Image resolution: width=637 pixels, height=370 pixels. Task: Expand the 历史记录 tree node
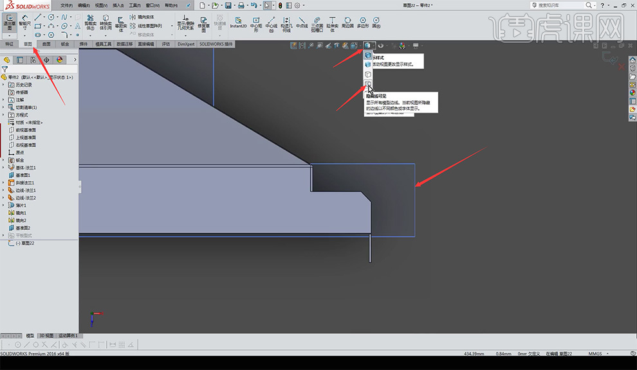click(x=4, y=84)
